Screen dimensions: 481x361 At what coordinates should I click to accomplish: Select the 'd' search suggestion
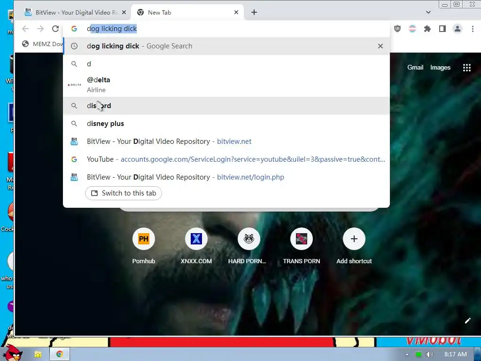pyautogui.click(x=226, y=64)
